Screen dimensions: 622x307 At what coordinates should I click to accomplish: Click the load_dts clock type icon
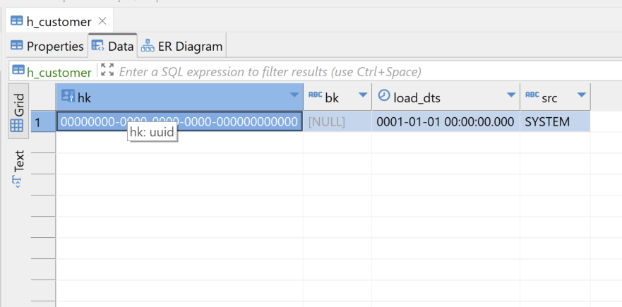[383, 95]
